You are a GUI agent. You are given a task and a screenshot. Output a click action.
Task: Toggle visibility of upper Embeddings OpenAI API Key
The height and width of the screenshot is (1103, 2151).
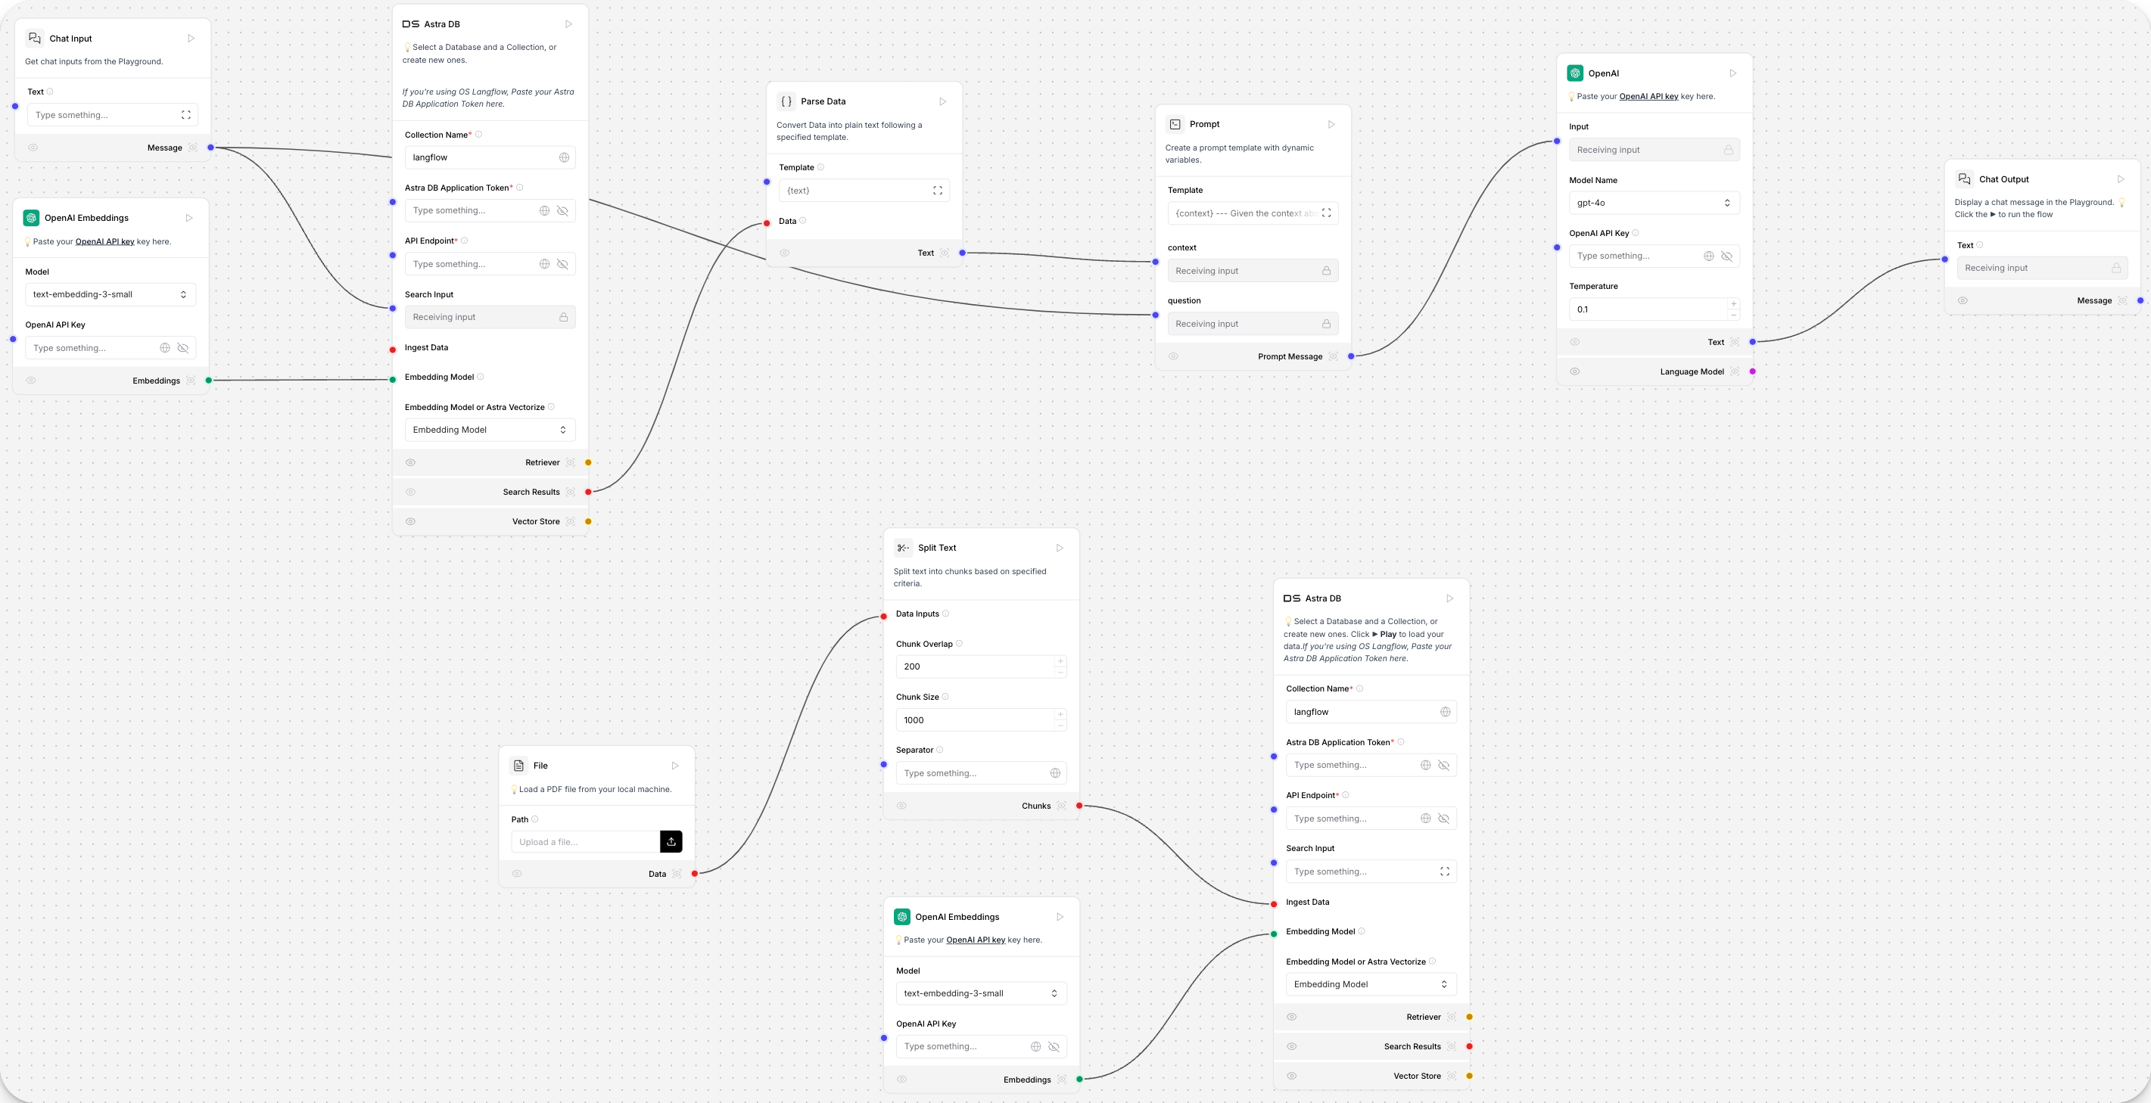click(x=183, y=348)
